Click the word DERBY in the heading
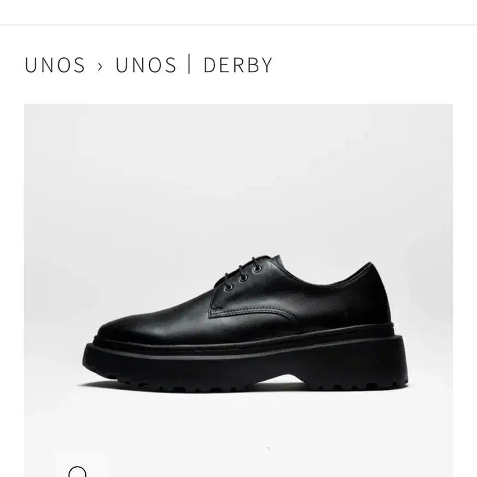Screen dimensions: 477x477 [x=237, y=65]
